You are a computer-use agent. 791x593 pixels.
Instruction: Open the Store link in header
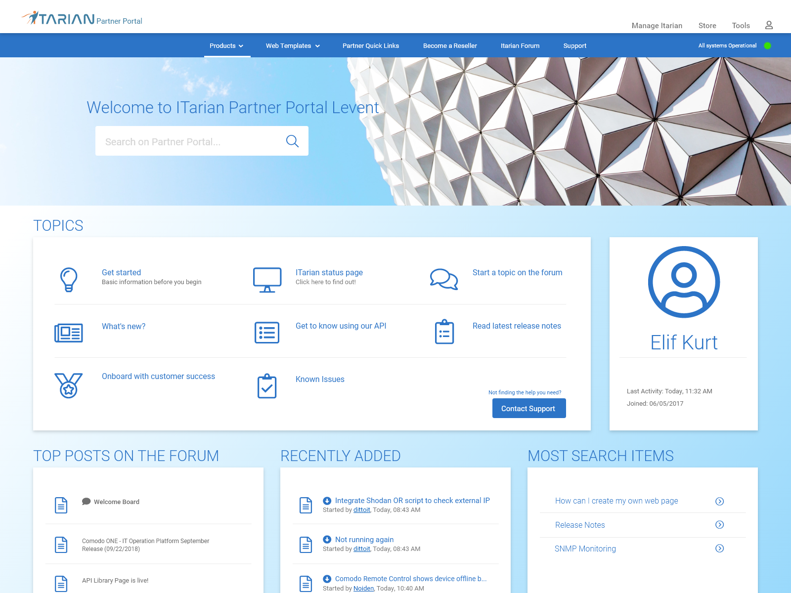[707, 26]
